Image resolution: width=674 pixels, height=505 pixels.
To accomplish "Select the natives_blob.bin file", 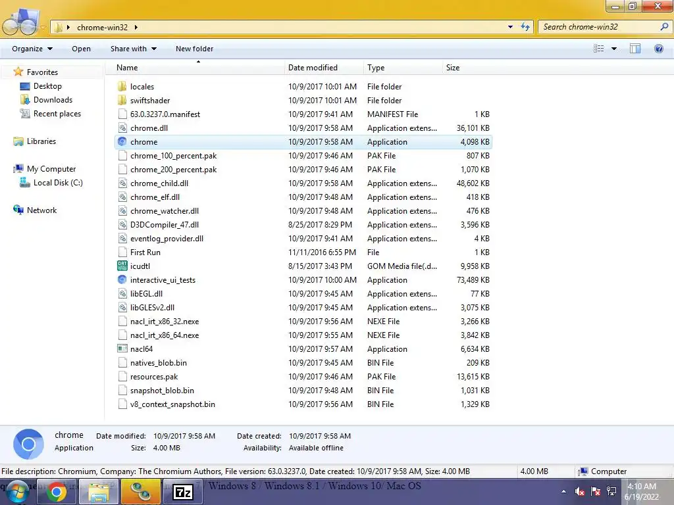I will point(303,362).
